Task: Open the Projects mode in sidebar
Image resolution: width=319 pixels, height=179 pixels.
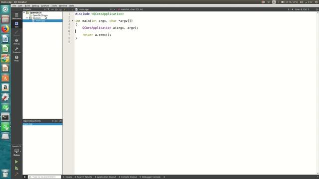Action: coord(16,50)
